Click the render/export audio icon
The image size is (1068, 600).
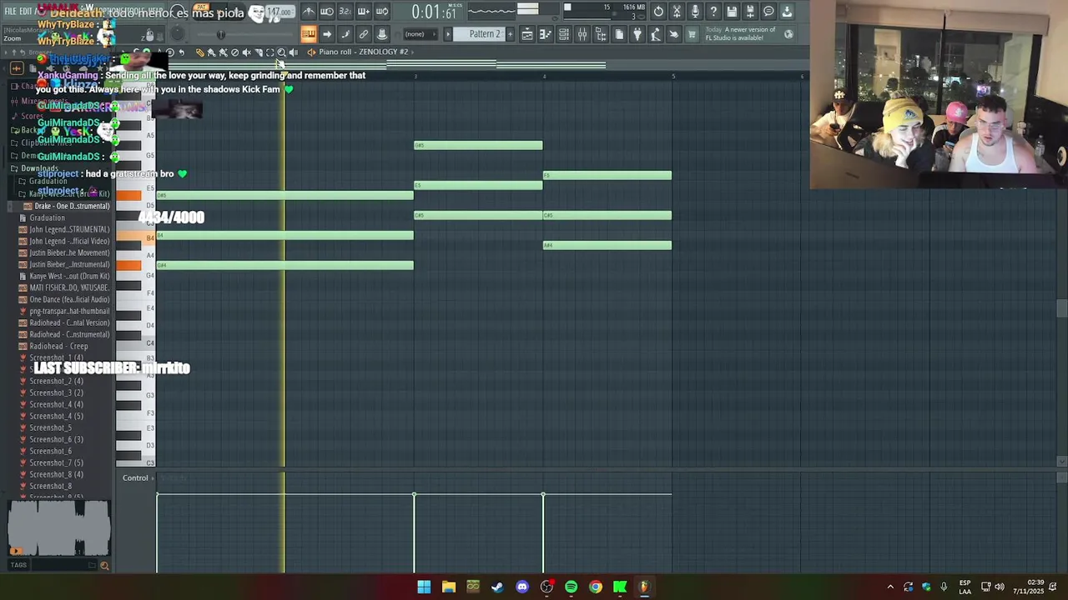coord(750,12)
